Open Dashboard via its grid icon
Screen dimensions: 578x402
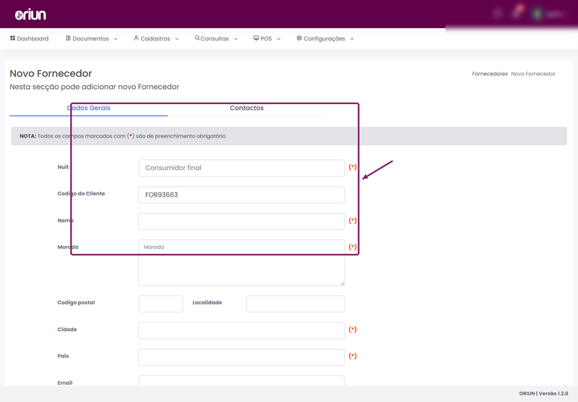click(x=12, y=38)
